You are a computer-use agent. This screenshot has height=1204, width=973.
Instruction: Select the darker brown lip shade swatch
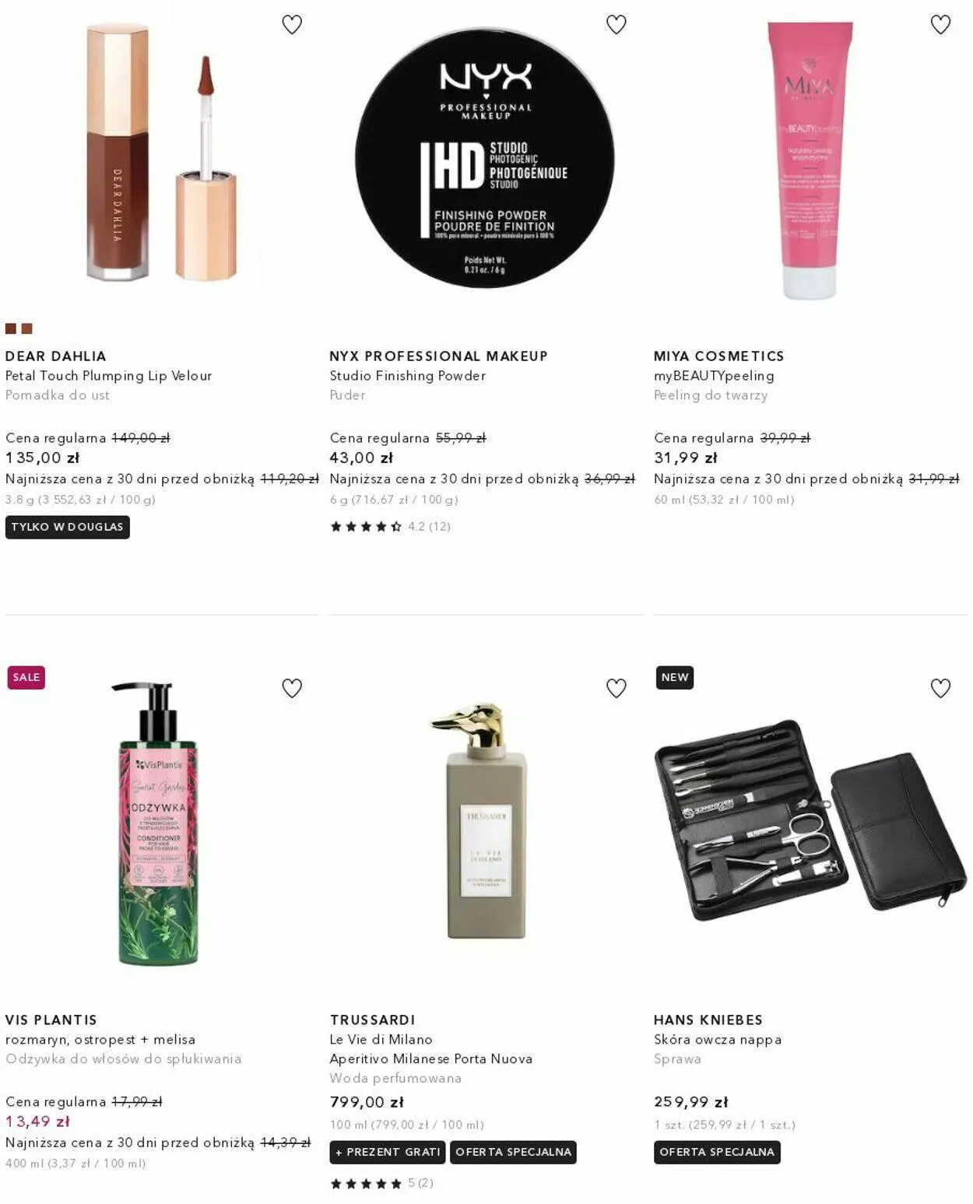pos(11,328)
